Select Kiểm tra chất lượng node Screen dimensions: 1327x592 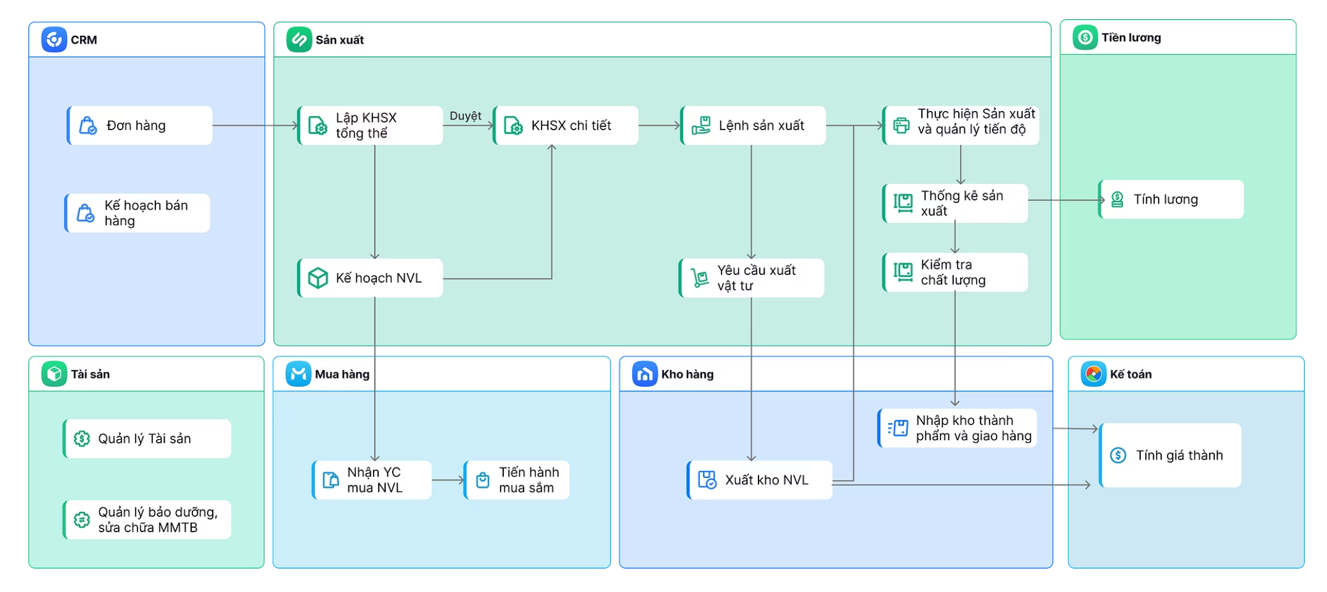coord(956,272)
